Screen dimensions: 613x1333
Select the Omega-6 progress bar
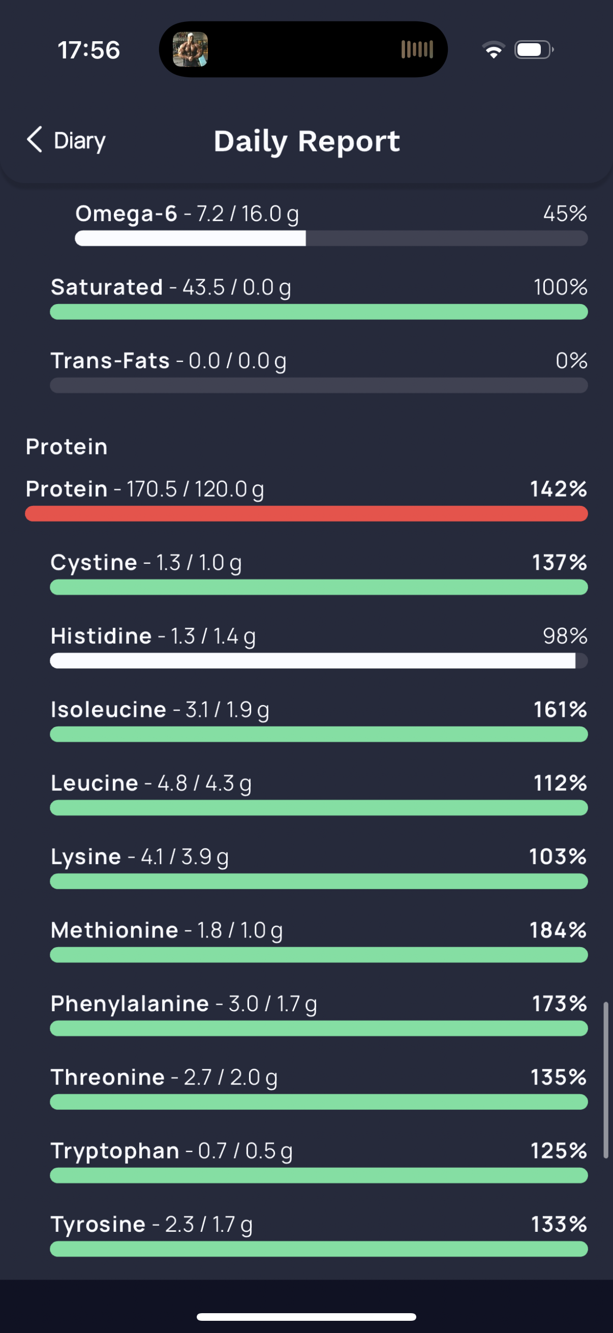click(331, 238)
